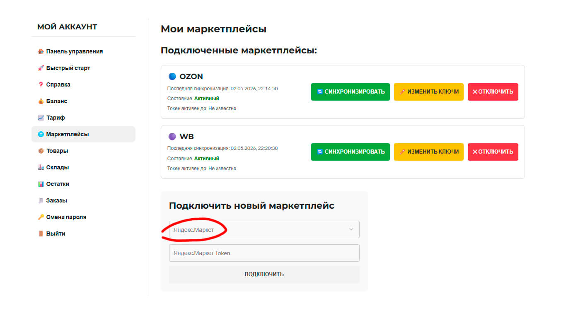Click the Подключить button
This screenshot has height=318, width=566.
coord(264,274)
